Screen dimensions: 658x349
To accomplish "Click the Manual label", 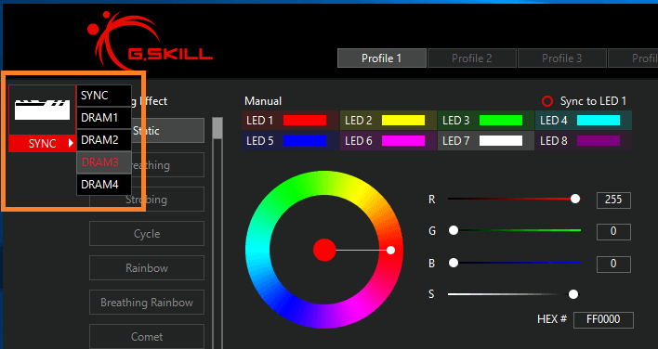I will pos(263,101).
